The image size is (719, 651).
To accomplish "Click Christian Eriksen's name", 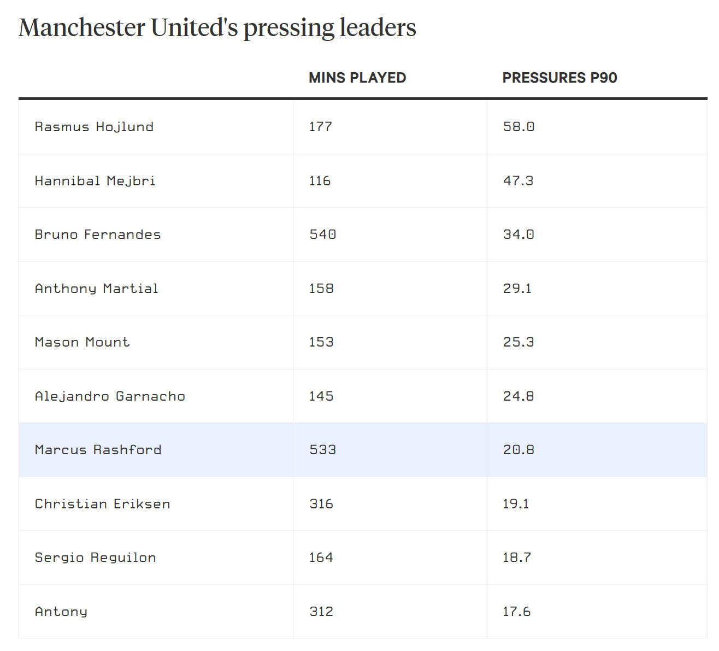I will (x=103, y=504).
